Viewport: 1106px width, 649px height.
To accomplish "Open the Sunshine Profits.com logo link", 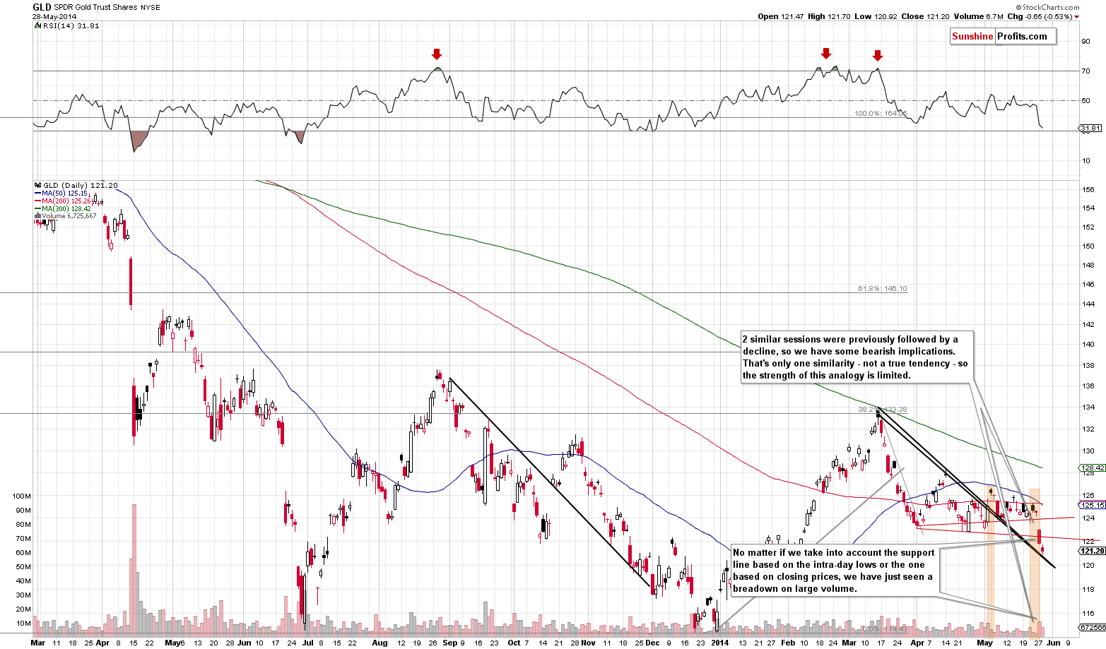I will click(1004, 37).
